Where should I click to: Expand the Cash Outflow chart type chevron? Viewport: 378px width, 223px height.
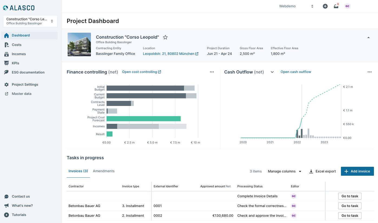[272, 72]
